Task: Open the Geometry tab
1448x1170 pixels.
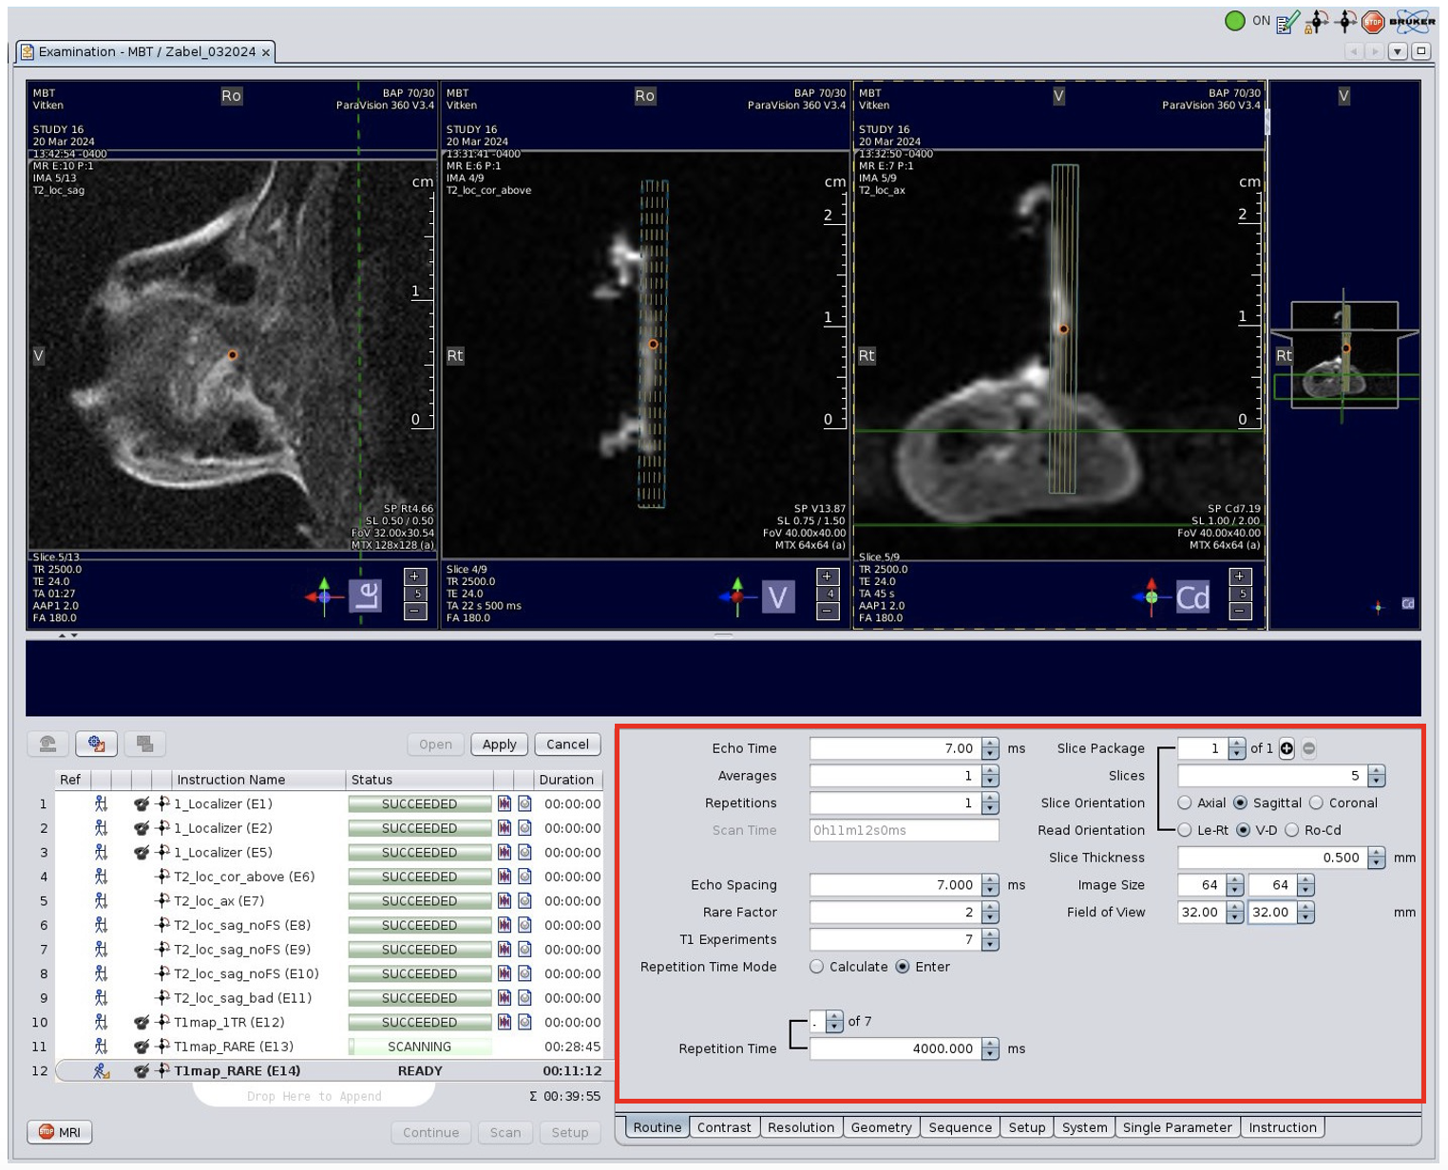Action: [881, 1127]
